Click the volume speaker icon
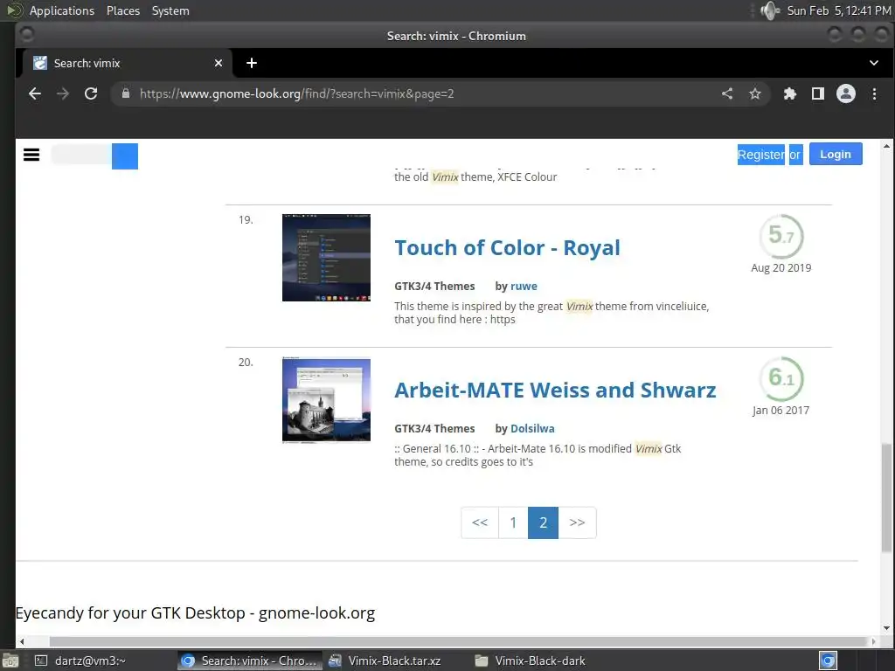Viewport: 895px width, 671px height. 770,10
